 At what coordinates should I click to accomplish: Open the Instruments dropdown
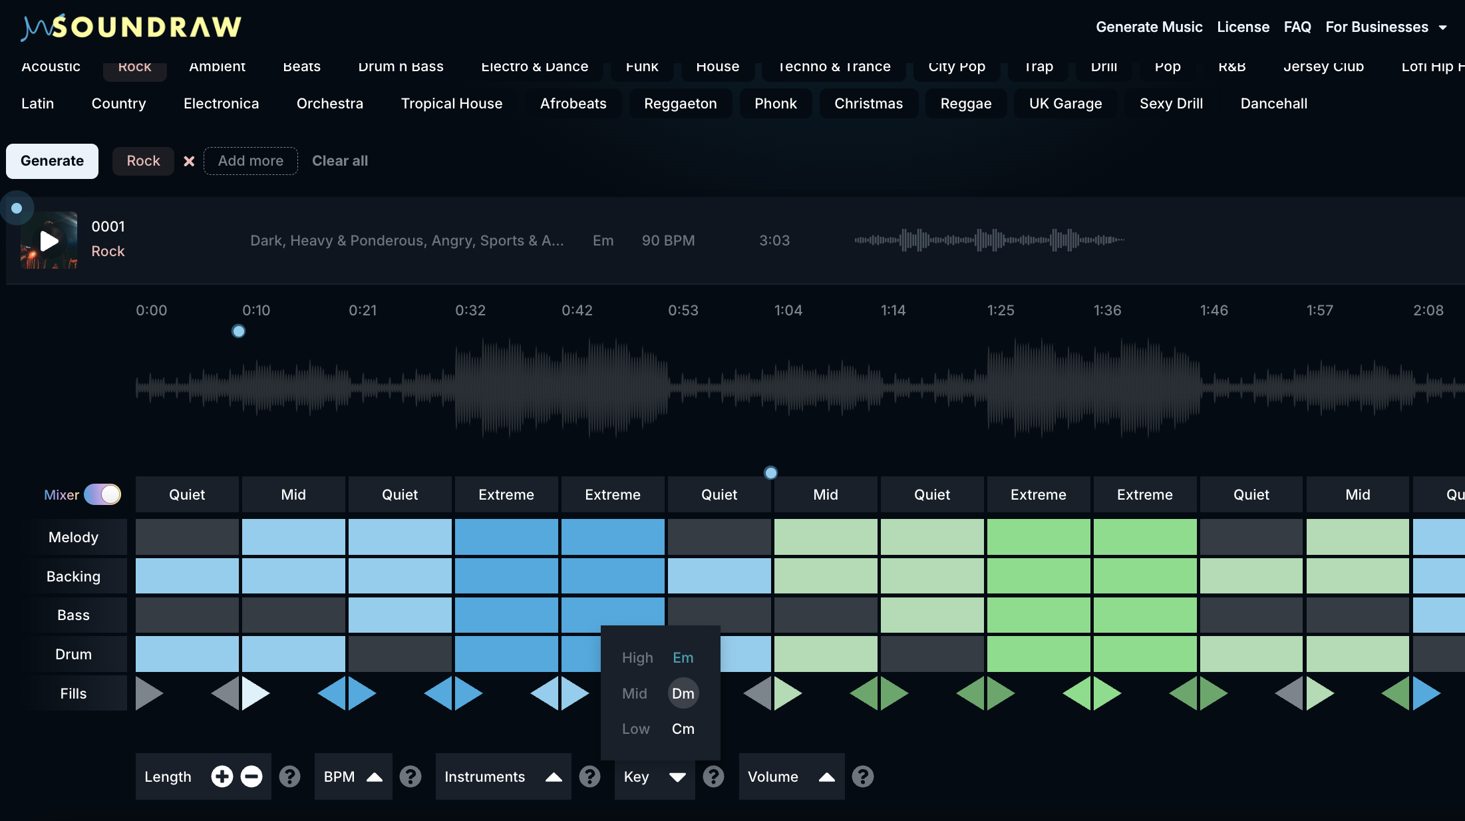554,776
